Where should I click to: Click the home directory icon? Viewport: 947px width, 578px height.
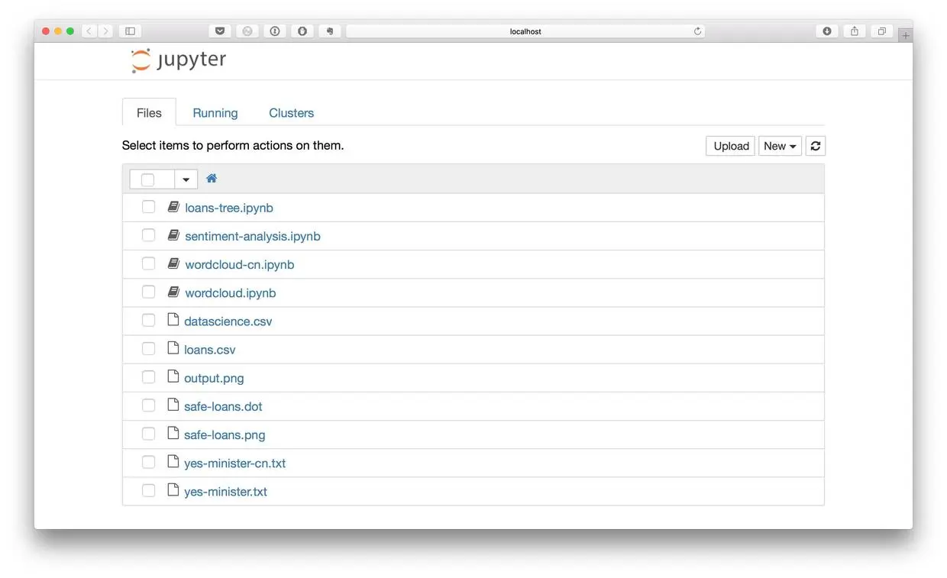tap(212, 178)
